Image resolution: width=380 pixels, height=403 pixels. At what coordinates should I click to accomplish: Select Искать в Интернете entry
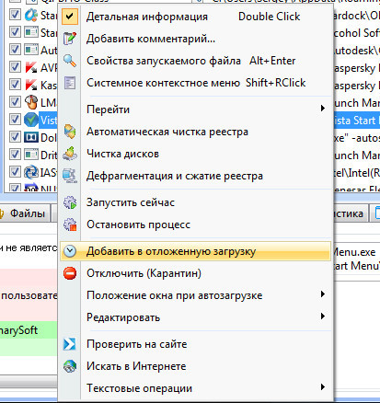click(196, 366)
